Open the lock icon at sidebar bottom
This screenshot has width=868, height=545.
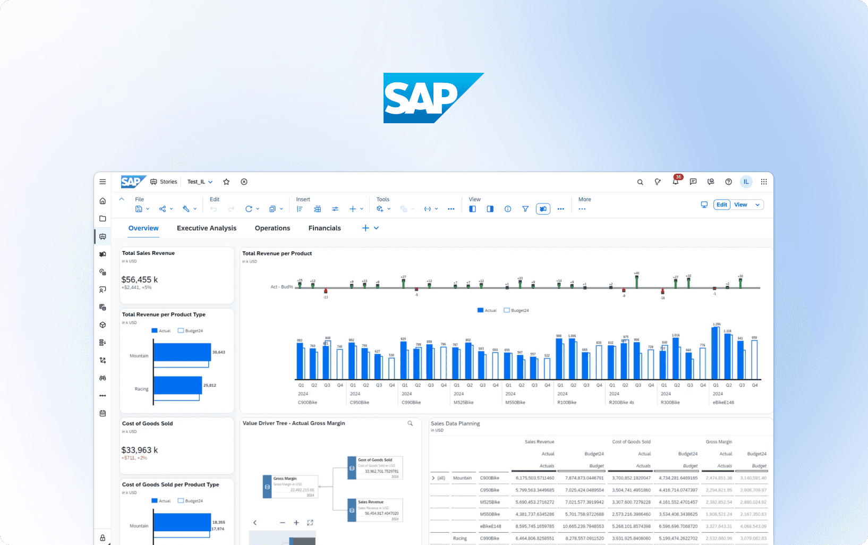tap(103, 538)
